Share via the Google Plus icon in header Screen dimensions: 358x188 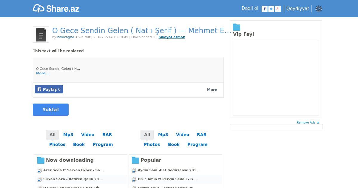tap(278, 9)
